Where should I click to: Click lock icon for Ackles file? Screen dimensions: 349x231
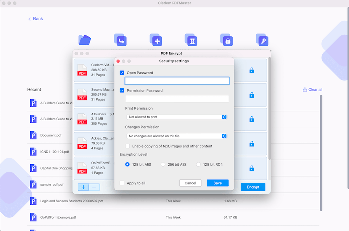coord(252,144)
